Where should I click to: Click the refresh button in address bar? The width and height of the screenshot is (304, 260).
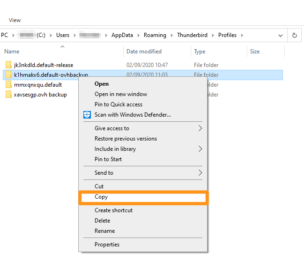point(294,35)
